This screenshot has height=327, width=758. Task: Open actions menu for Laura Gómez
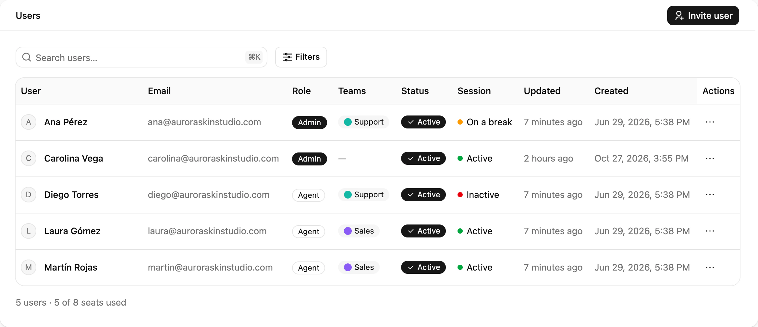click(710, 231)
